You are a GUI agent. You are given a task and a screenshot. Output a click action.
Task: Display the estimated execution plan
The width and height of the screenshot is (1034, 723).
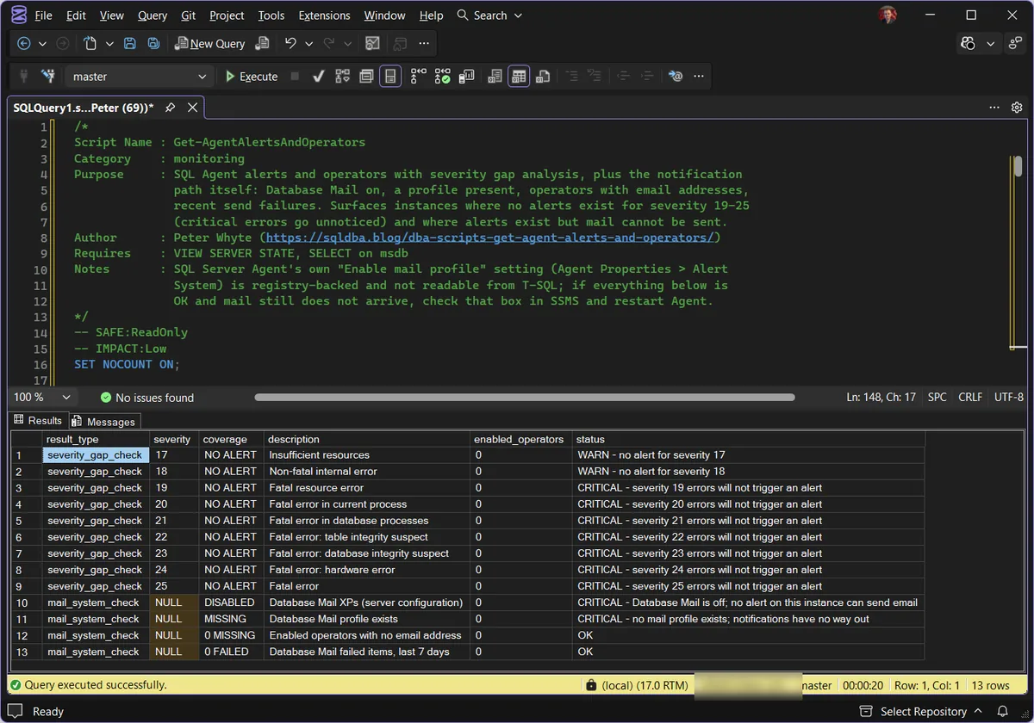click(342, 76)
